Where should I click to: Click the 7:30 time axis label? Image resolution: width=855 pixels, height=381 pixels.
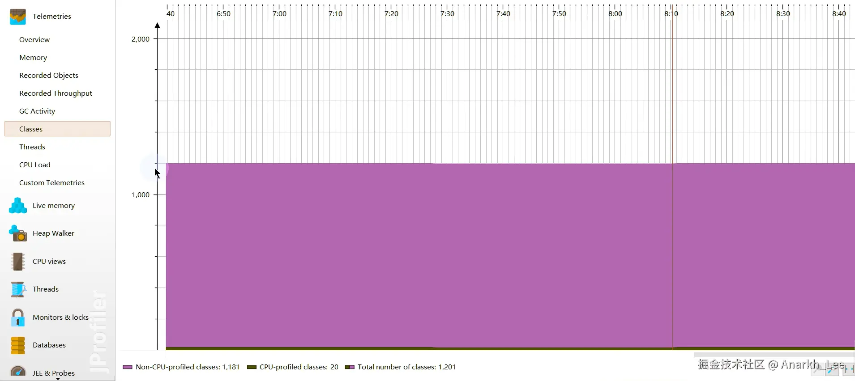coord(447,14)
